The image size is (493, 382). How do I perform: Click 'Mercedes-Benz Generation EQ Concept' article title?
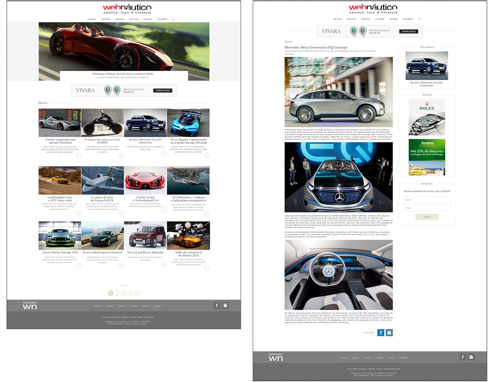316,47
